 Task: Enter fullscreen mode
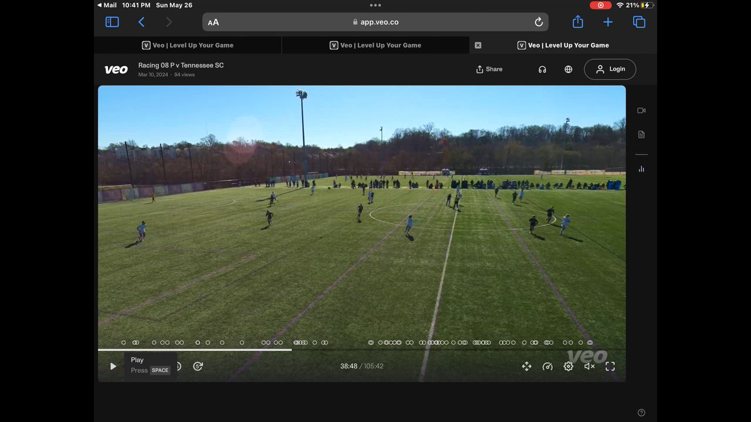point(610,366)
